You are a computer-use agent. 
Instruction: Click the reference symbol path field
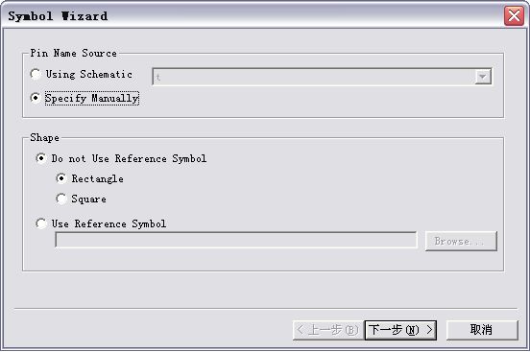236,240
